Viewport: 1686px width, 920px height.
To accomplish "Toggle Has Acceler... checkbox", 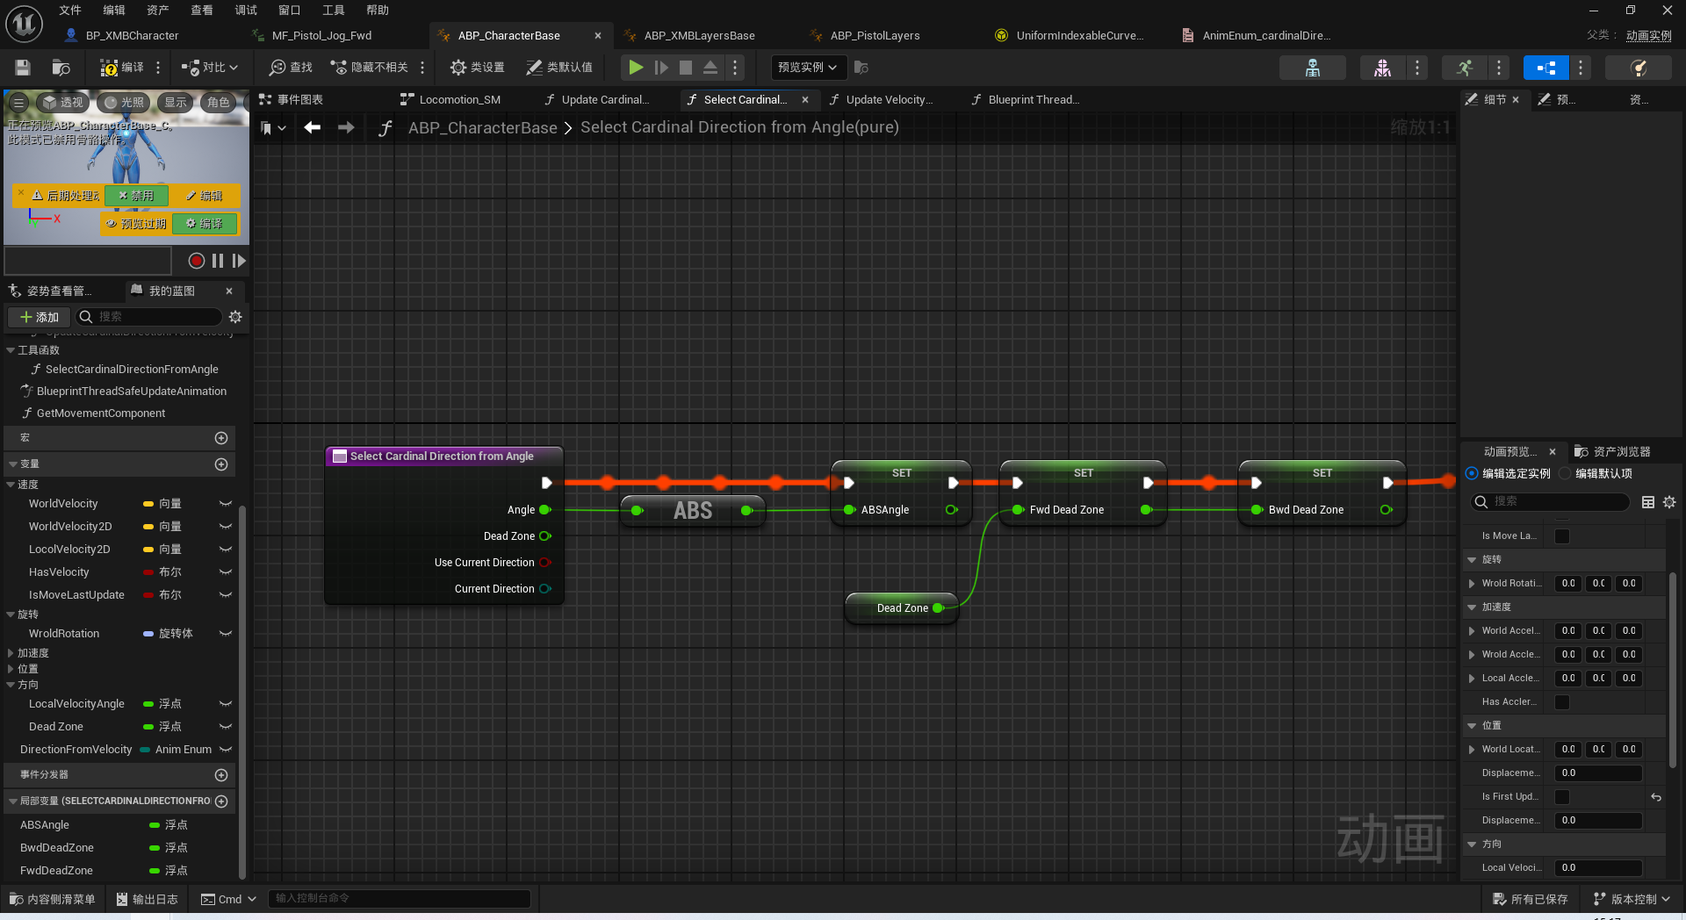I will coord(1562,702).
